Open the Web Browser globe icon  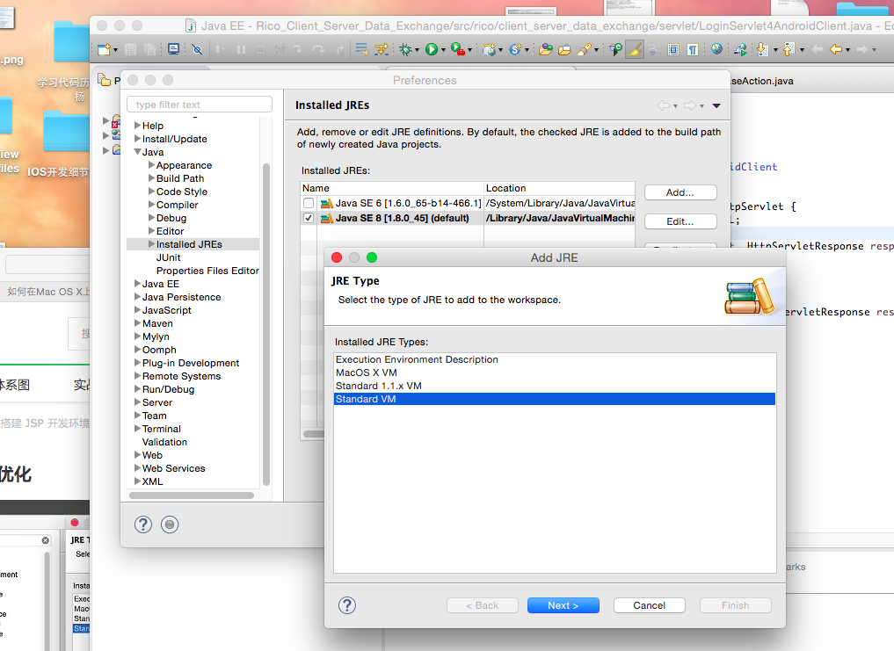point(716,49)
